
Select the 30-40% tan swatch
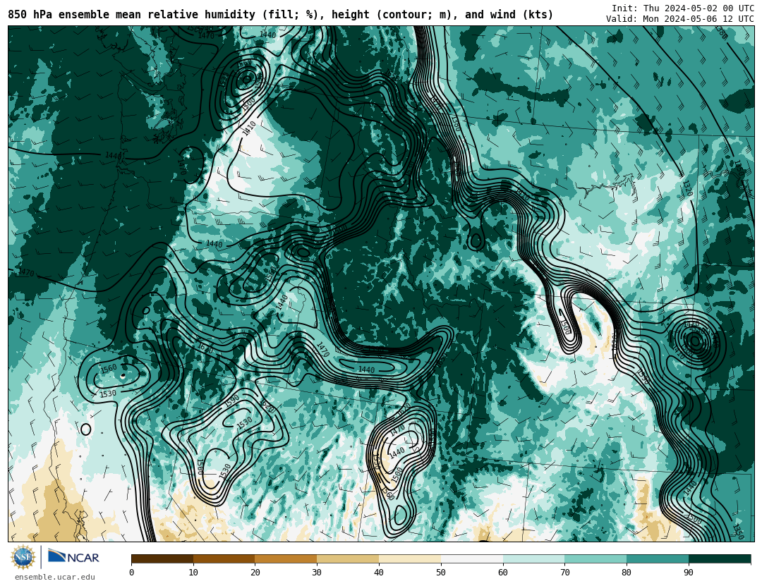pos(348,558)
